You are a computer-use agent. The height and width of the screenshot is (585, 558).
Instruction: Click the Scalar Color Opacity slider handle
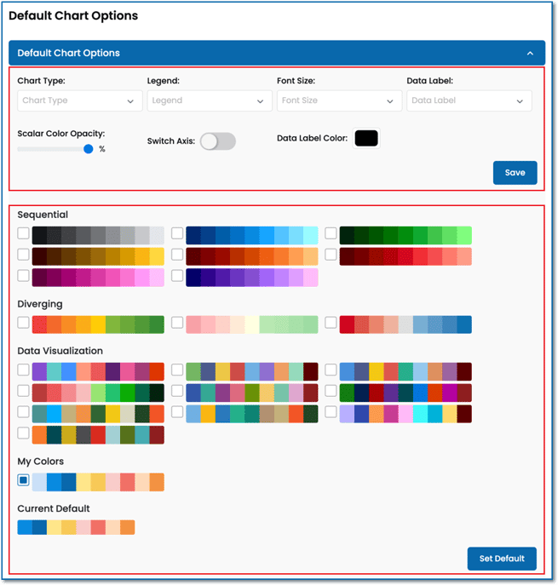[x=88, y=149]
